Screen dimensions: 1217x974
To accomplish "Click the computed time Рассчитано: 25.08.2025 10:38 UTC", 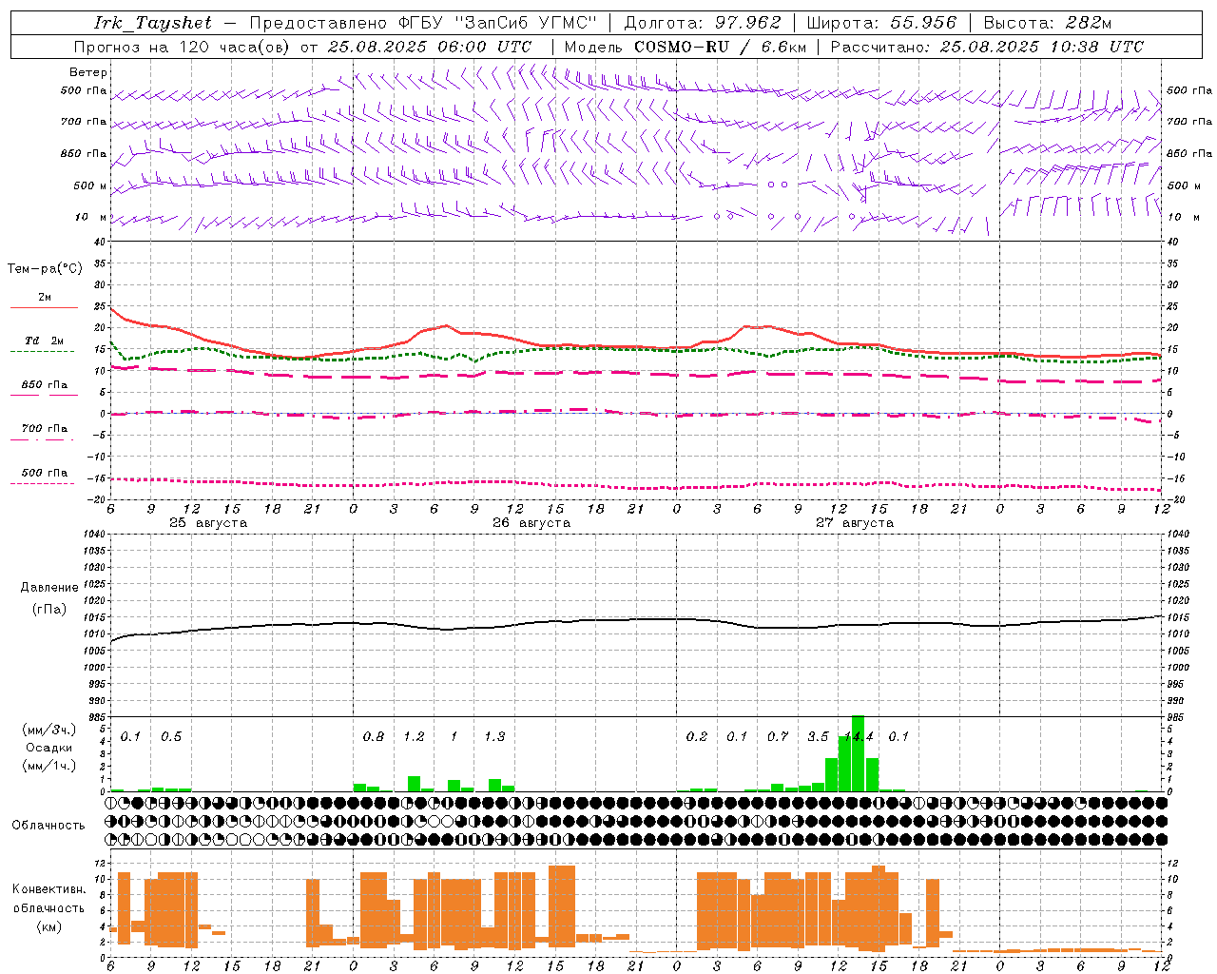I will [987, 47].
